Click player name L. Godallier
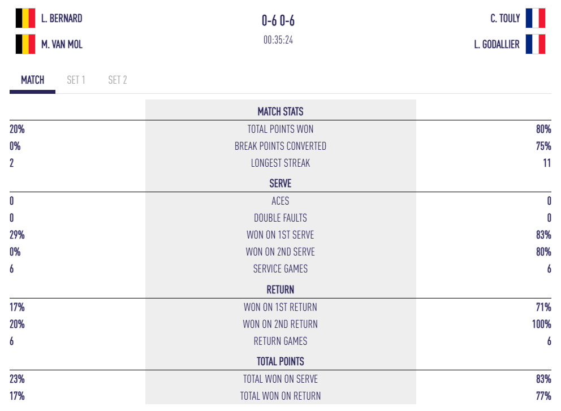The width and height of the screenshot is (561, 411). tap(497, 44)
